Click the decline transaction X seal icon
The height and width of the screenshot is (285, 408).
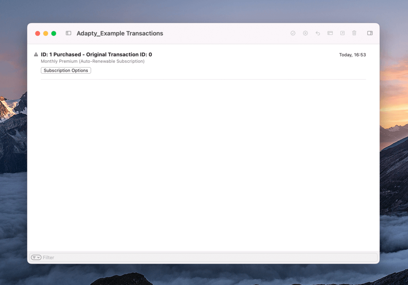(305, 33)
